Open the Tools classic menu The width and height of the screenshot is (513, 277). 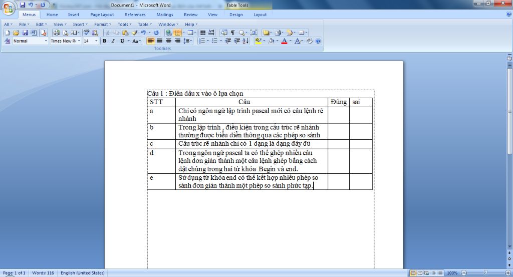(x=125, y=25)
